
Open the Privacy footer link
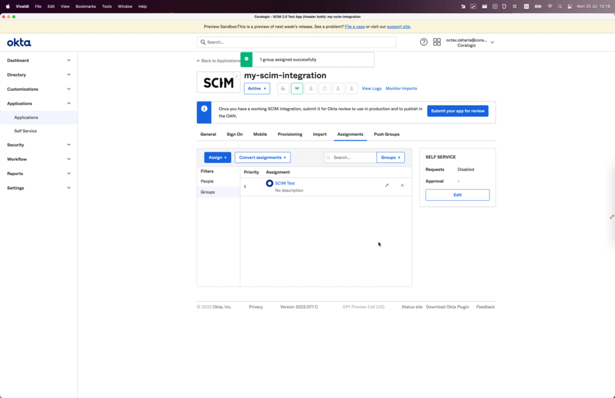click(x=256, y=307)
